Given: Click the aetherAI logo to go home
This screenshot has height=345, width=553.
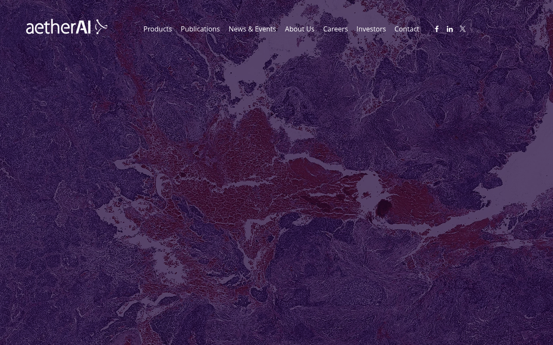Looking at the screenshot, I should (x=67, y=27).
